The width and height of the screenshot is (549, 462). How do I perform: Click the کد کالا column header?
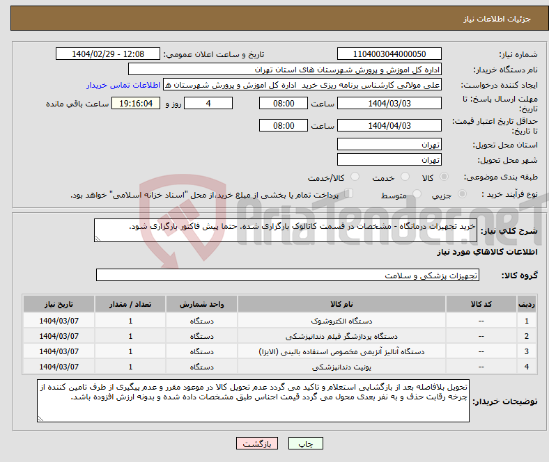pos(481,304)
